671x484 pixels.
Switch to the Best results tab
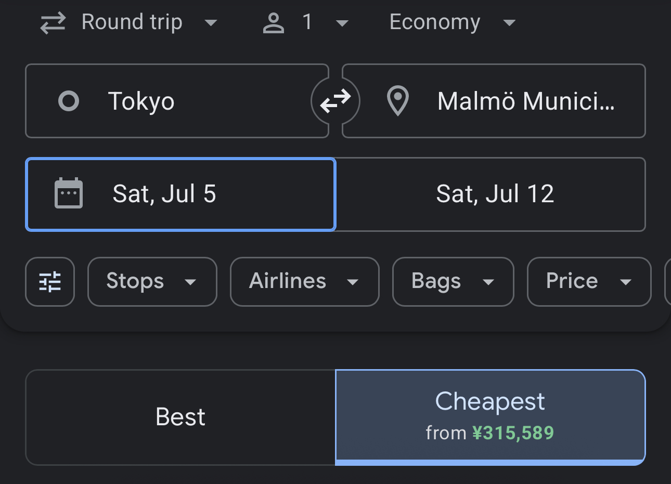coord(180,417)
